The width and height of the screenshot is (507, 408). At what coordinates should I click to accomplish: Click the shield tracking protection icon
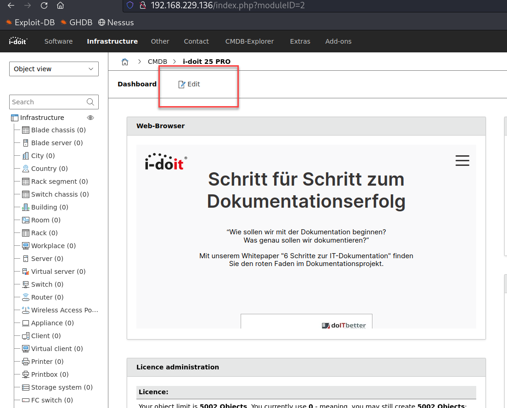pyautogui.click(x=130, y=5)
